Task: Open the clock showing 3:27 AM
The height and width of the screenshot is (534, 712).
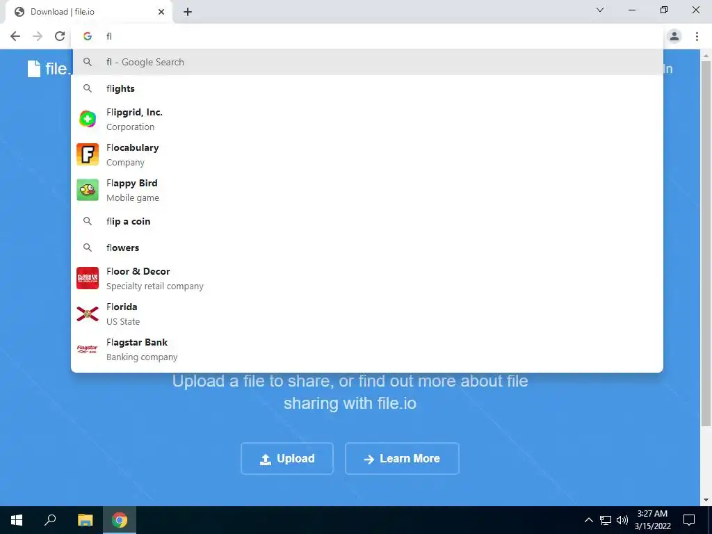Action: click(652, 520)
